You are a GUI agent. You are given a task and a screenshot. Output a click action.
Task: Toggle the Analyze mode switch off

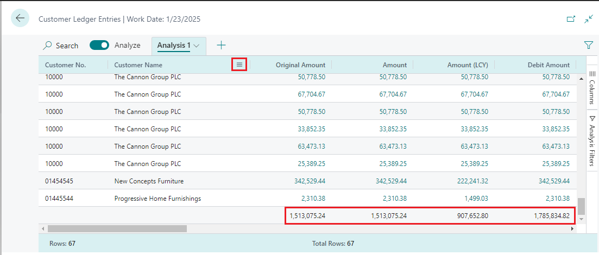tap(99, 45)
